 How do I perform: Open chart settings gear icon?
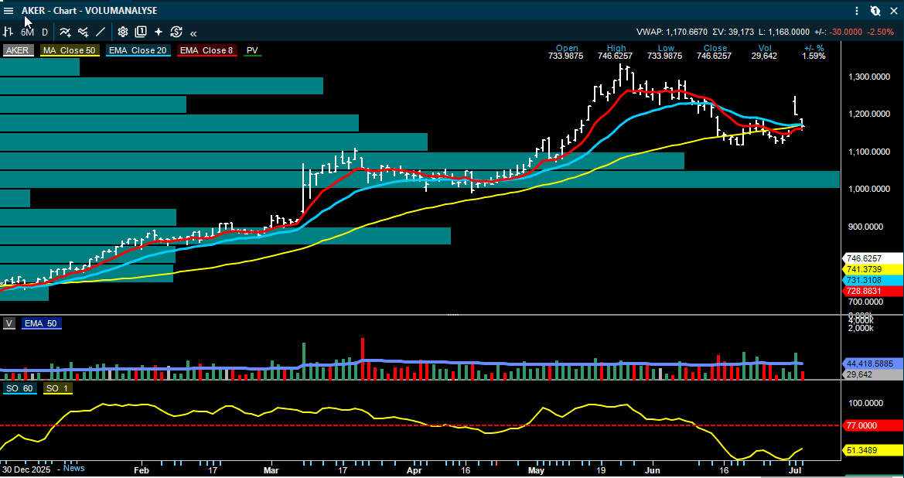pos(123,32)
